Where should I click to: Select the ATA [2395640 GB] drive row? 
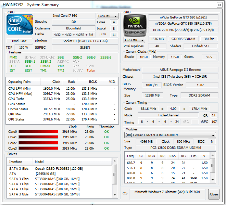tap(59, 174)
